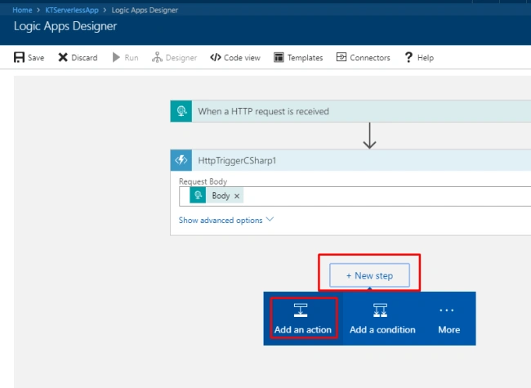The height and width of the screenshot is (388, 531).
Task: Click the Connectors arrow-box icon
Action: [x=341, y=57]
